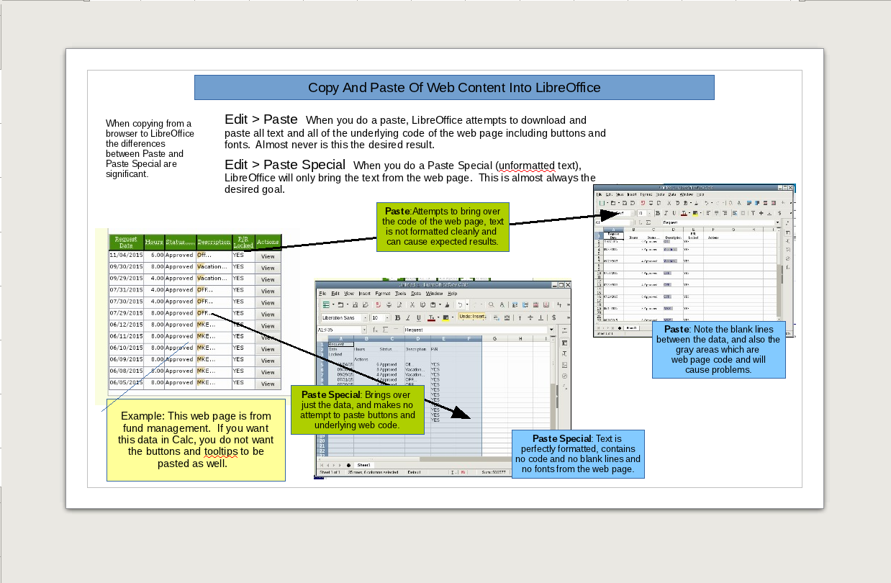
Task: Toggle Align Right in right Calc window
Action: [x=725, y=213]
